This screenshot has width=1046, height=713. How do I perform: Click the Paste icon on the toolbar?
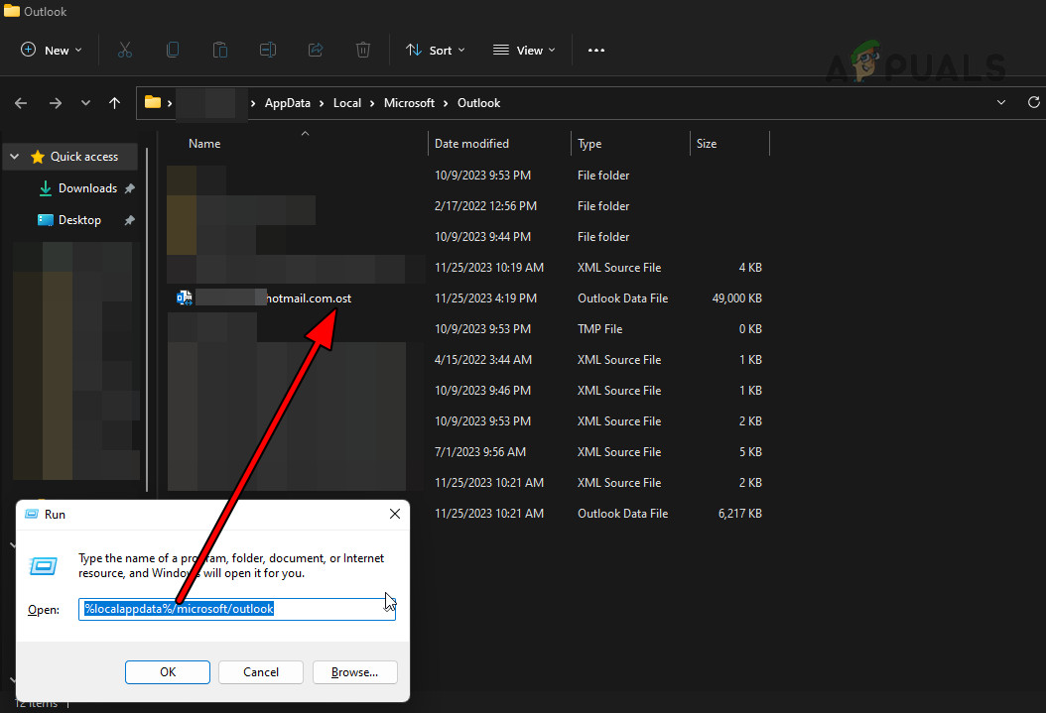220,49
